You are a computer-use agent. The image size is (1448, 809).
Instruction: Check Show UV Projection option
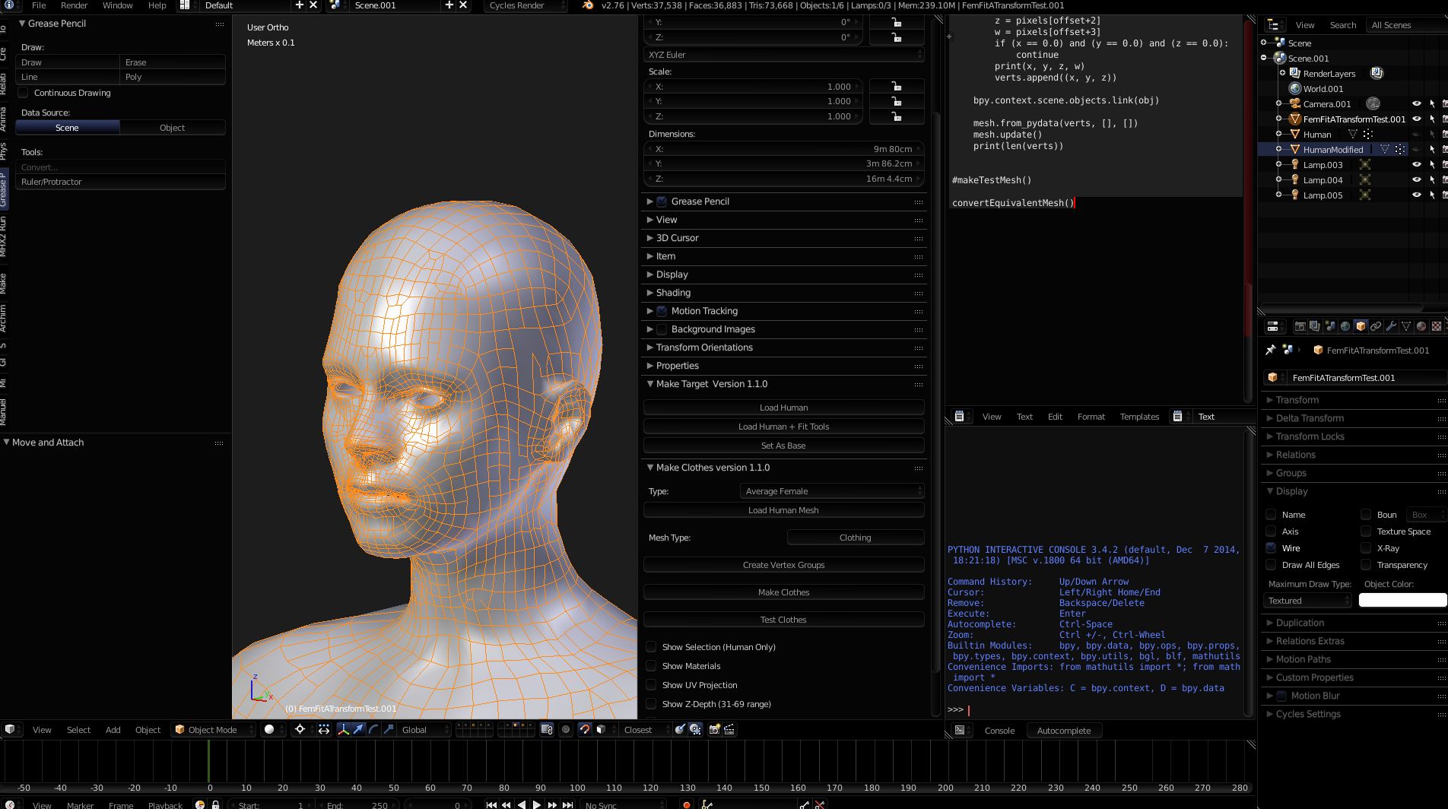coord(651,685)
